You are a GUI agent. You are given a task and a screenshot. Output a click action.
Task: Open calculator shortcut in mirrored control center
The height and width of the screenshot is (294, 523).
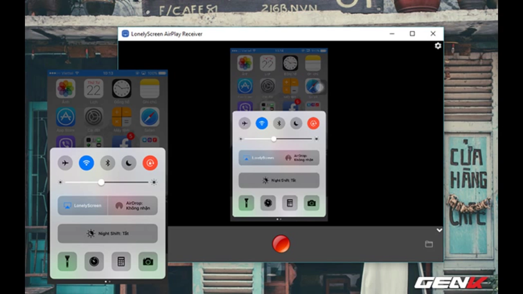[290, 203]
